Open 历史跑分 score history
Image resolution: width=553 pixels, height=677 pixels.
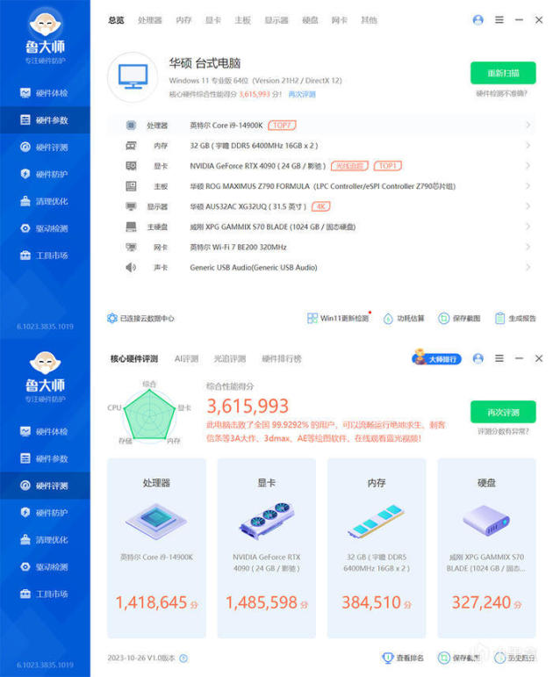click(515, 658)
